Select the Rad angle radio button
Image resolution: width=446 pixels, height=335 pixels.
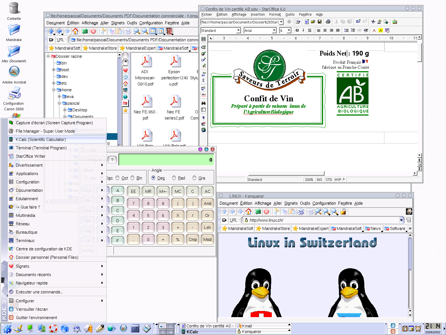click(x=174, y=178)
